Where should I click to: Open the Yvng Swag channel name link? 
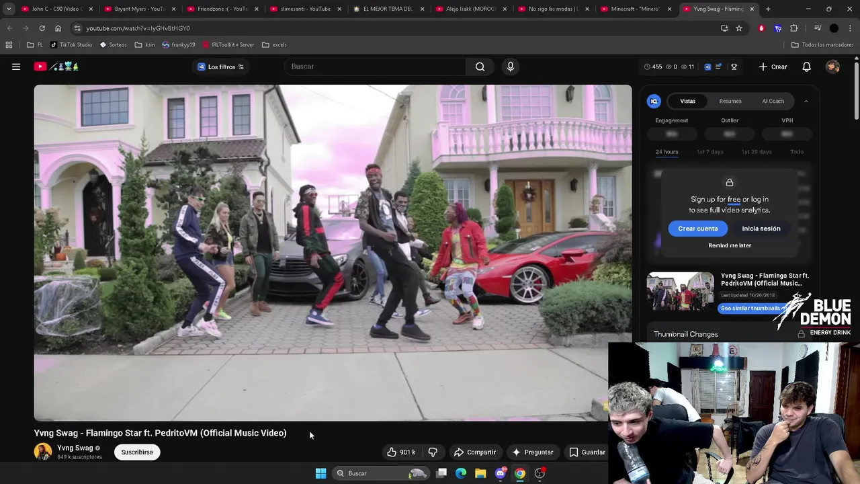coord(75,448)
